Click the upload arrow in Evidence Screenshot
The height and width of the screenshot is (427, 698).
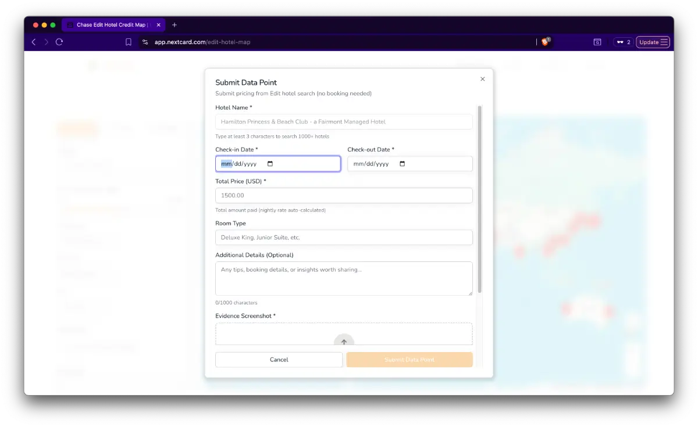(344, 342)
